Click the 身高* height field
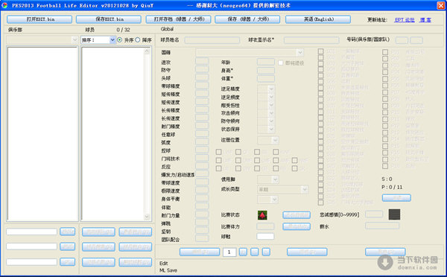Screen dimensions: 447x277 266,71
